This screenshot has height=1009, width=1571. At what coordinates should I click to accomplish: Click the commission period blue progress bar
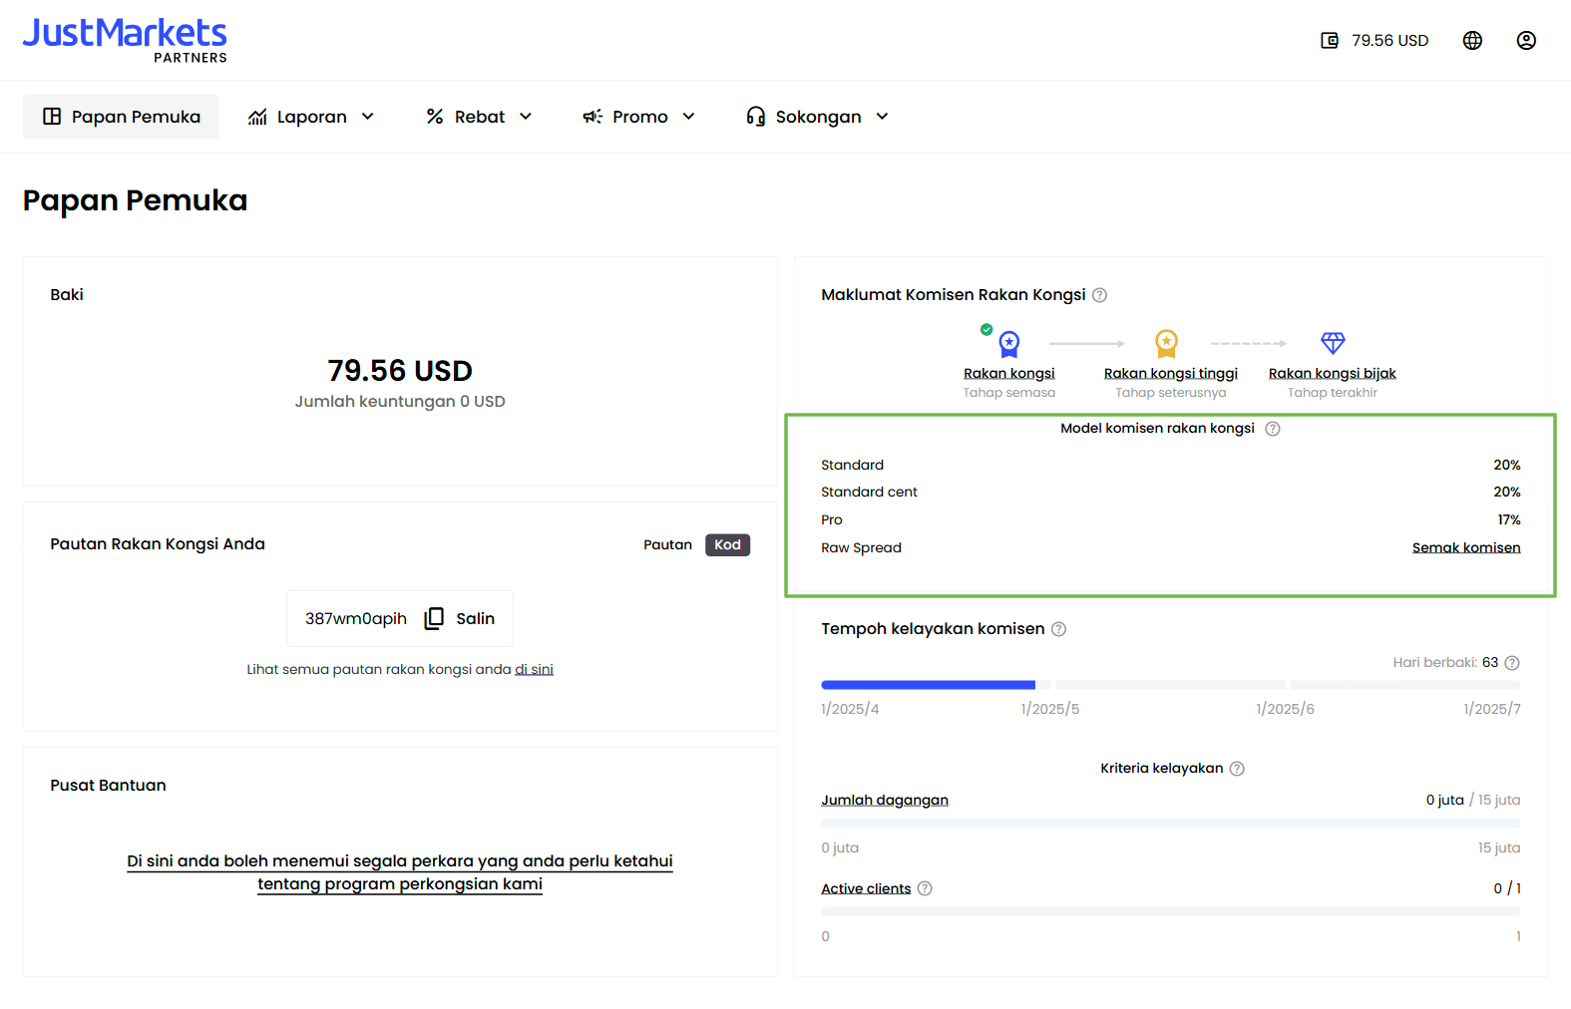pos(928,685)
